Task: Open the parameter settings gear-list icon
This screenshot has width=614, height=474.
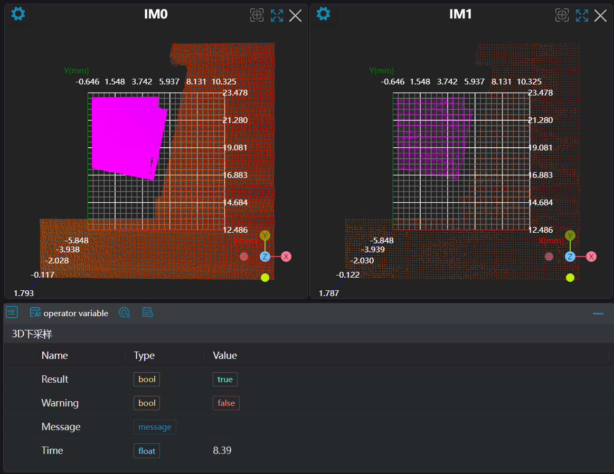Action: tap(124, 312)
